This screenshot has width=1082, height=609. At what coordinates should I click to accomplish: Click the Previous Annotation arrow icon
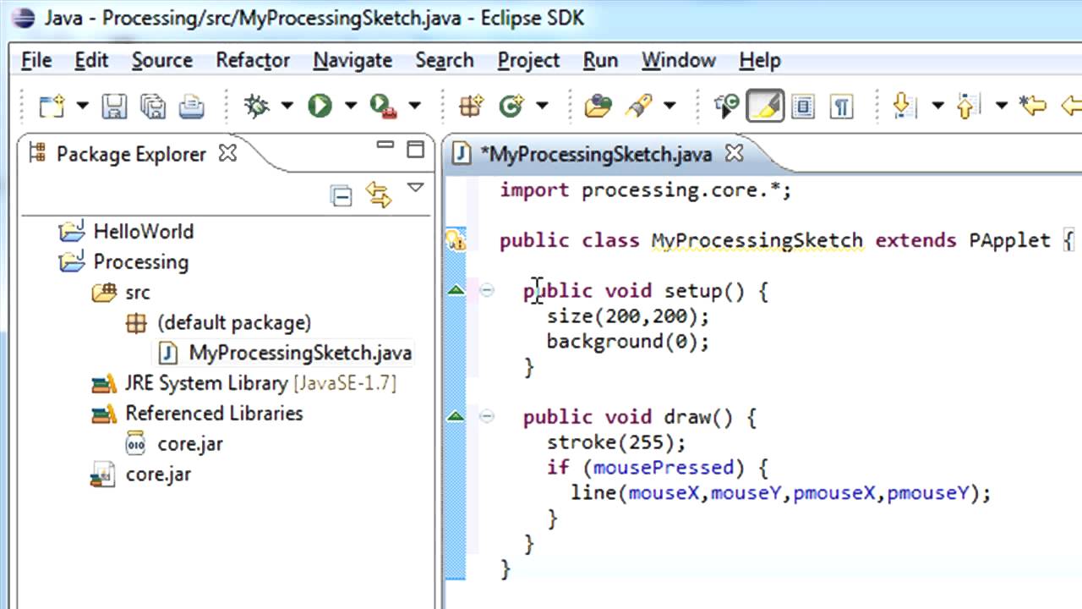pos(969,106)
